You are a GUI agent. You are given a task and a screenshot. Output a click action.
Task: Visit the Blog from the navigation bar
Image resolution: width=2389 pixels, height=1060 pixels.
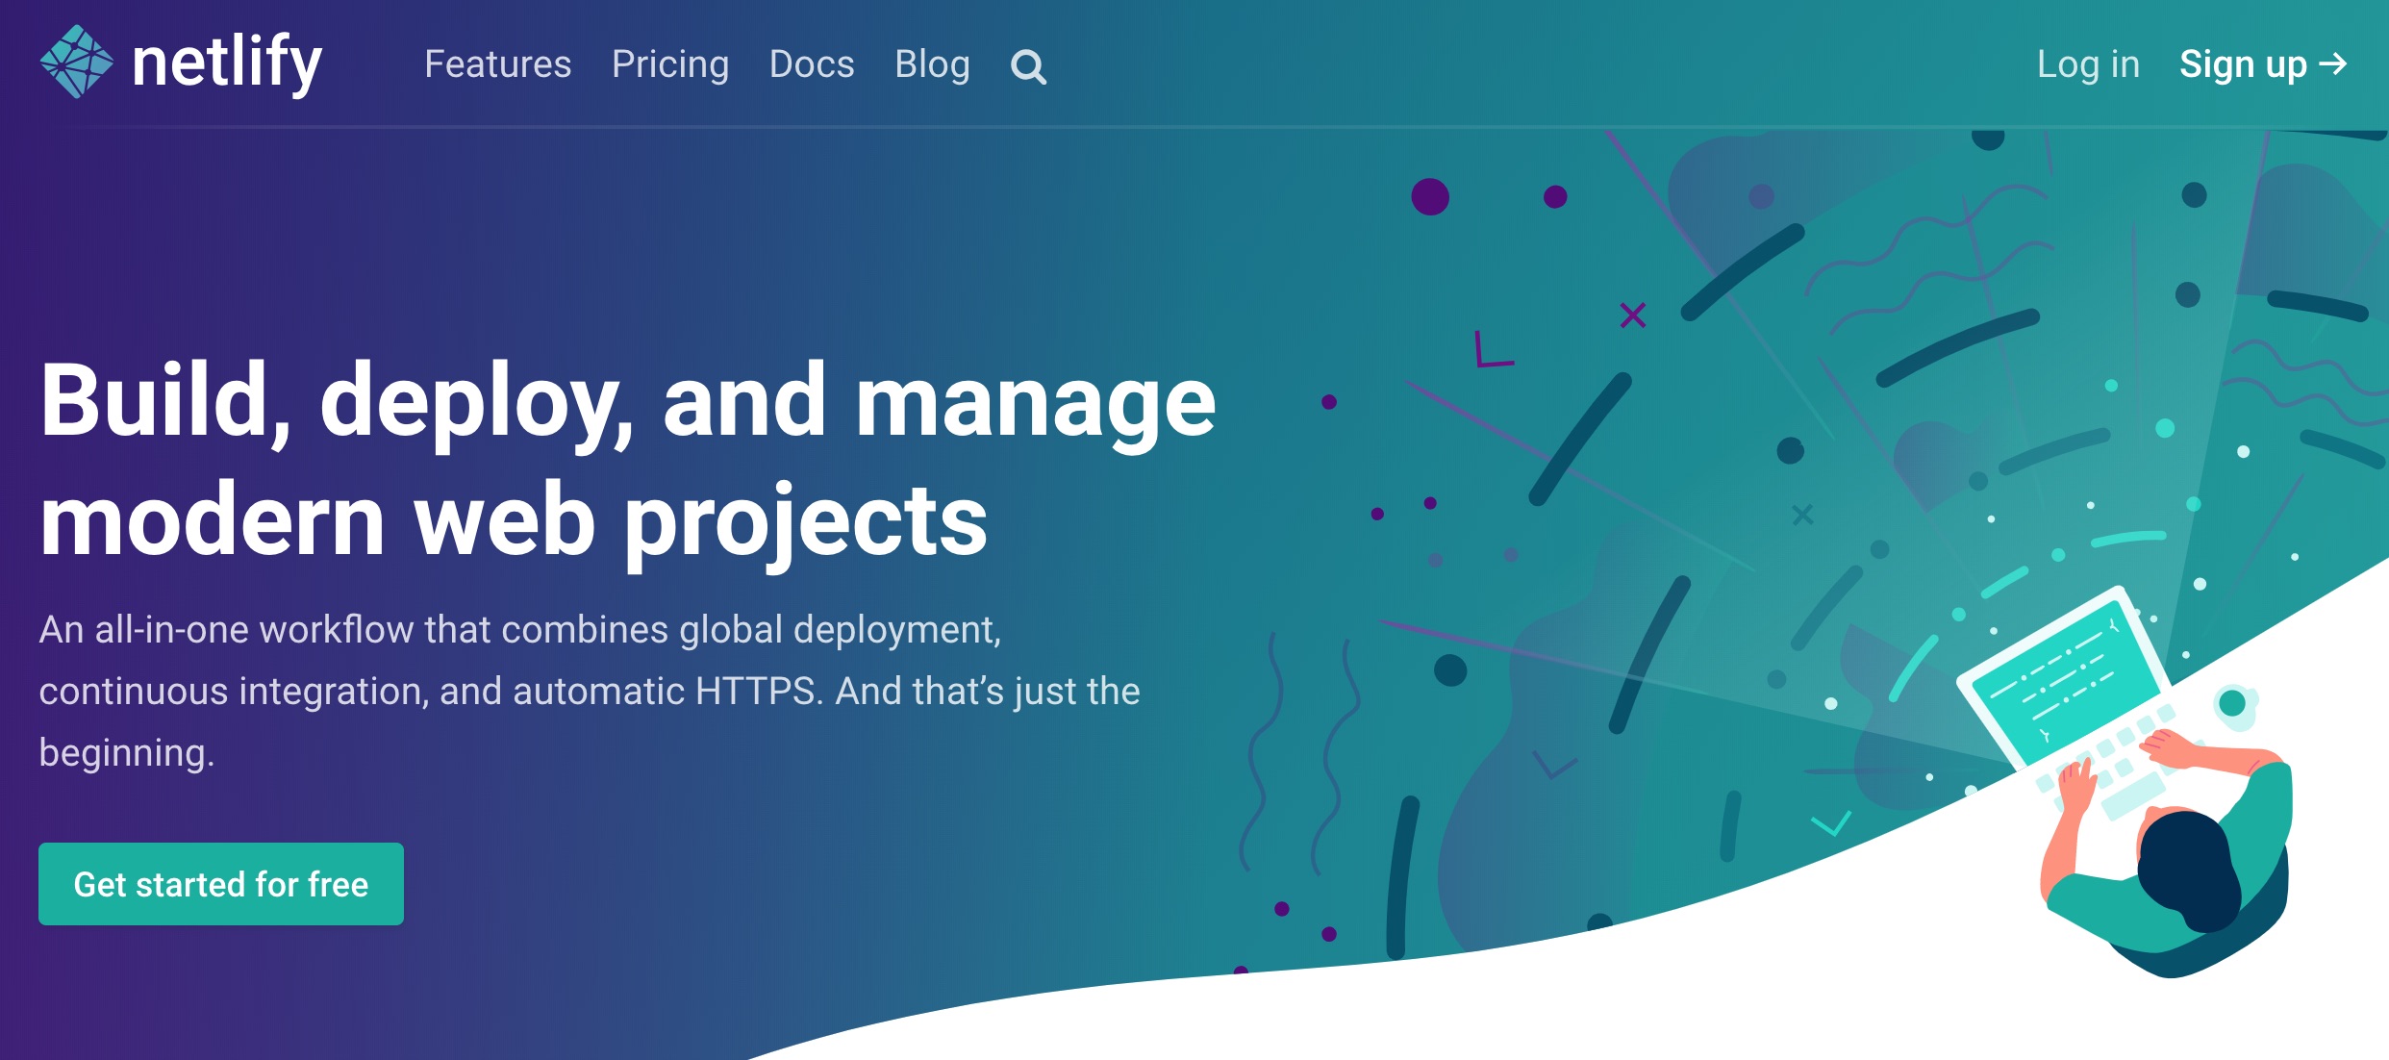[x=932, y=64]
